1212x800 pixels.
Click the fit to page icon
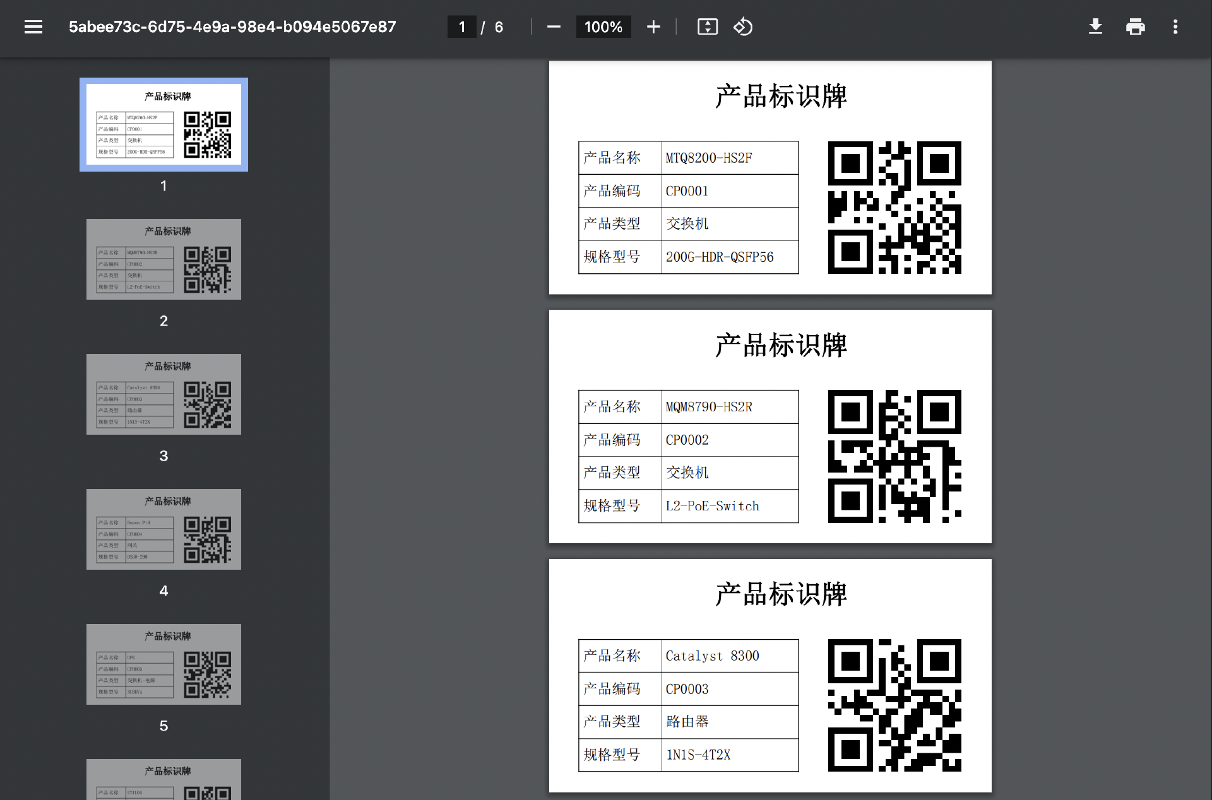(x=707, y=27)
